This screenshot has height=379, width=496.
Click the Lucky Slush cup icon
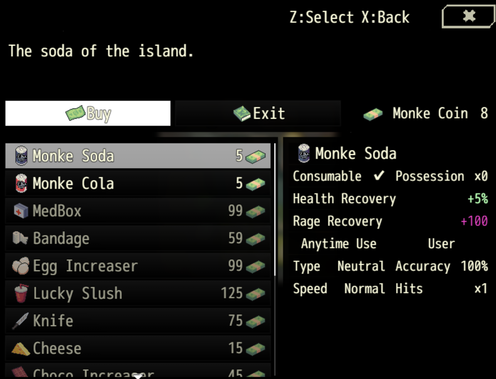[x=21, y=293]
